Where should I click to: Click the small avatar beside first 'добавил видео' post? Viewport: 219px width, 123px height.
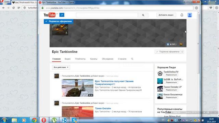pos(56,76)
